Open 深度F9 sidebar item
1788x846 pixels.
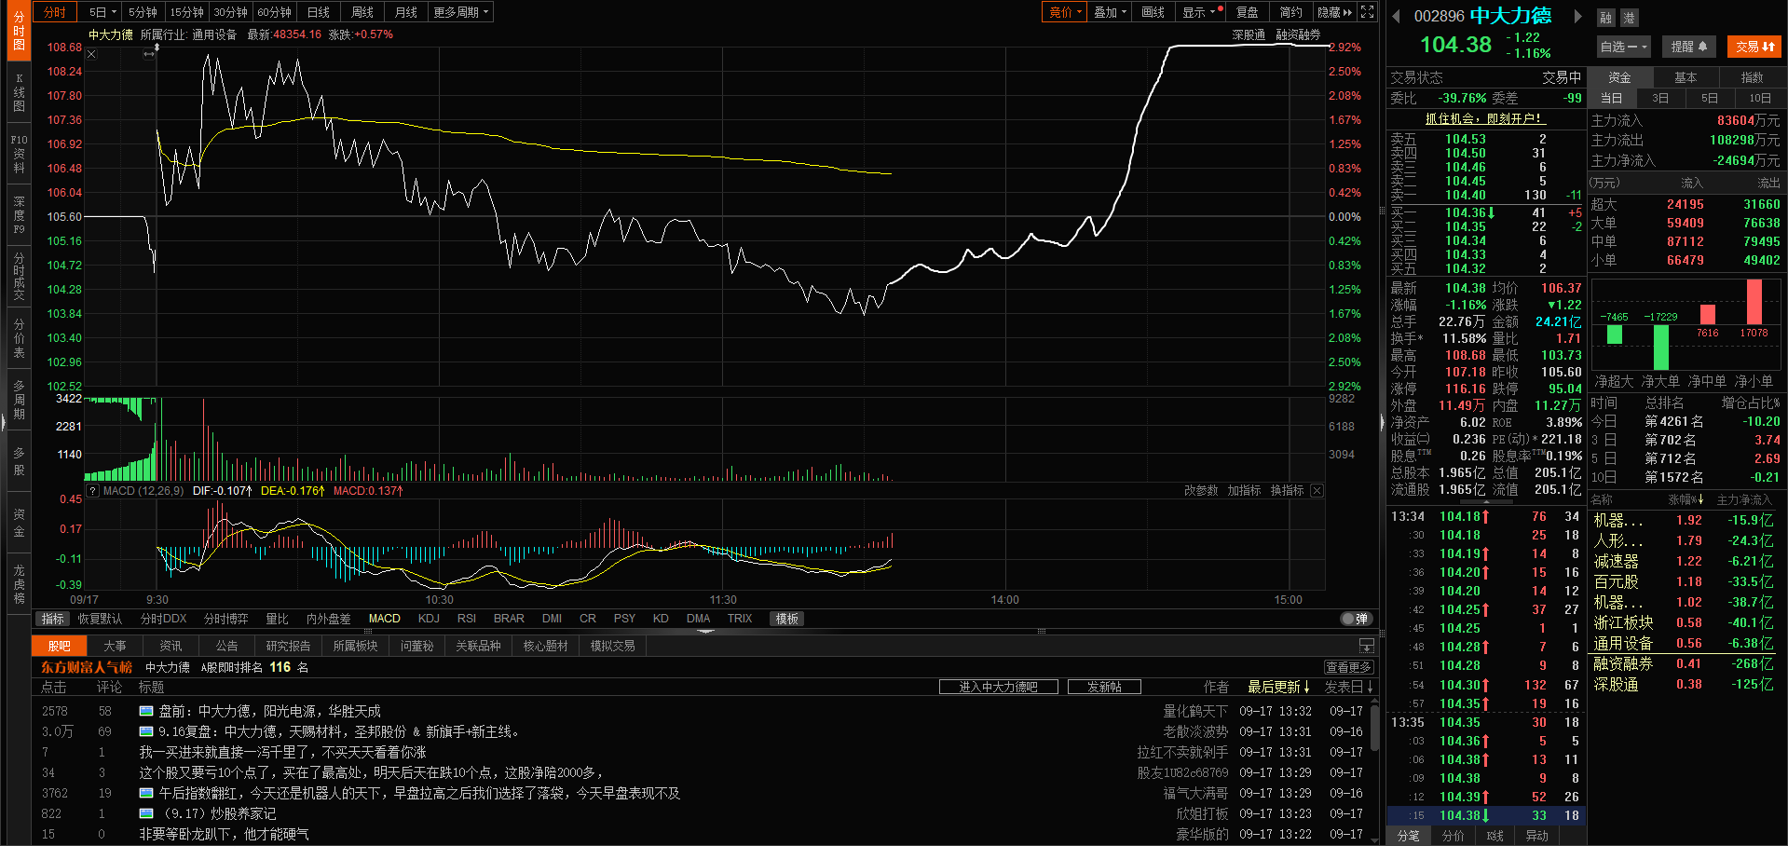(19, 215)
